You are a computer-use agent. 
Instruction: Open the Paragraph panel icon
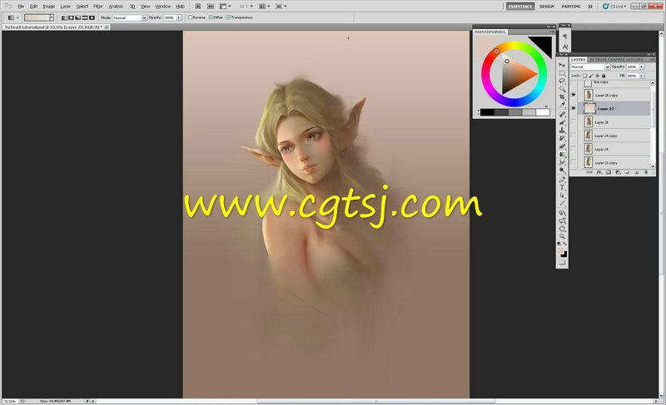pyautogui.click(x=565, y=37)
